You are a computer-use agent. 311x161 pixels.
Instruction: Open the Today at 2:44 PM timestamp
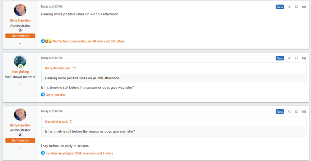pos(52,58)
